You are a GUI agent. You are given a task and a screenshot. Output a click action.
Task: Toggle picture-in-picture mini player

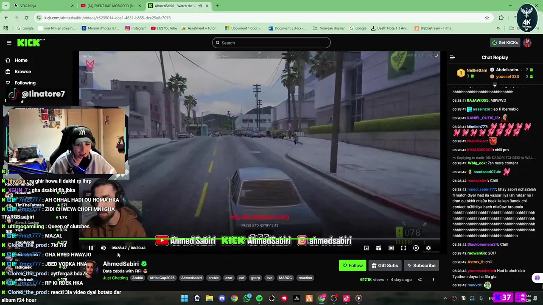(x=366, y=248)
